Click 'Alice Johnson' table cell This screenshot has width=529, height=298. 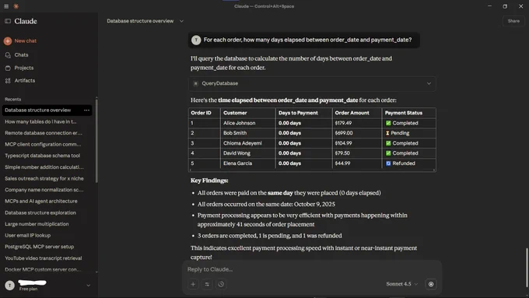[239, 123]
